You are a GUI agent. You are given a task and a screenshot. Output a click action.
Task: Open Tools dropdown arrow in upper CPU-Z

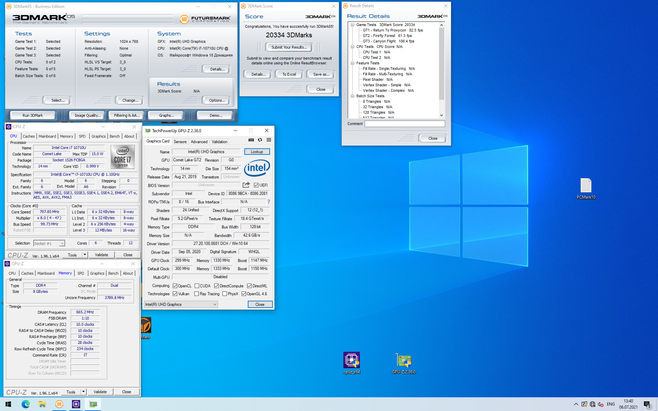pos(85,254)
